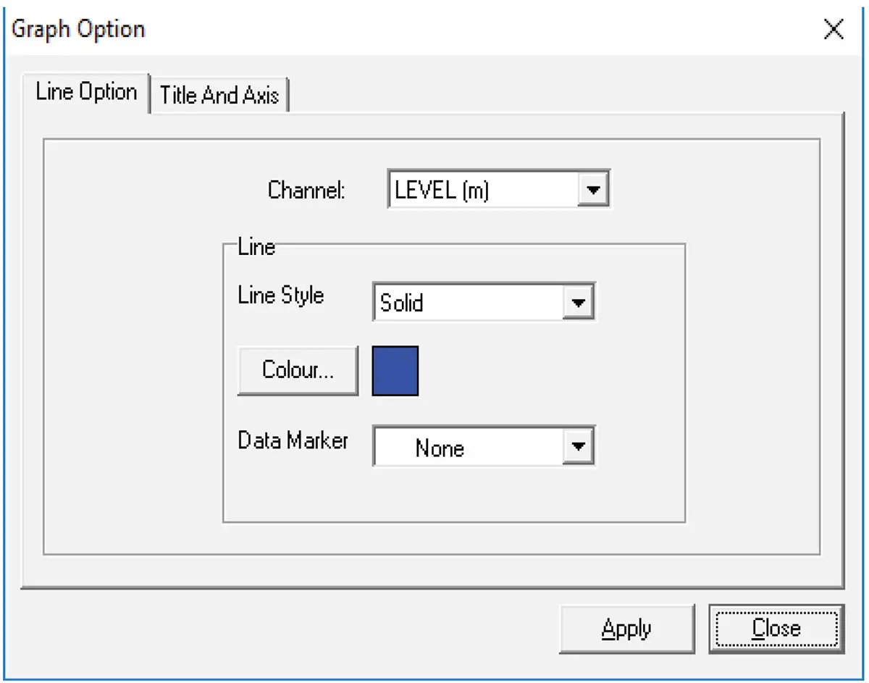Screen dimensions: 869x683
Task: Click the Graph Option title bar text
Action: click(x=77, y=29)
